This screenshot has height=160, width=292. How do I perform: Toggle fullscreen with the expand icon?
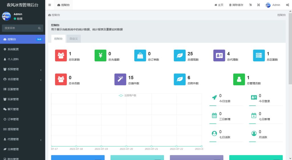(258, 5)
